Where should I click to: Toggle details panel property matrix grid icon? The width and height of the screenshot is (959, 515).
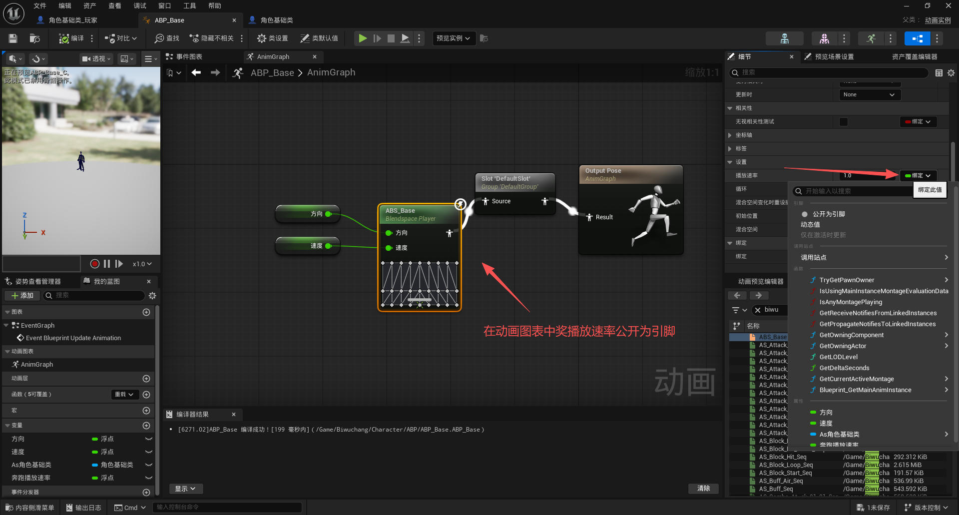[x=939, y=73]
